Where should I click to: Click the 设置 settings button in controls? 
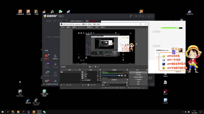[138, 82]
